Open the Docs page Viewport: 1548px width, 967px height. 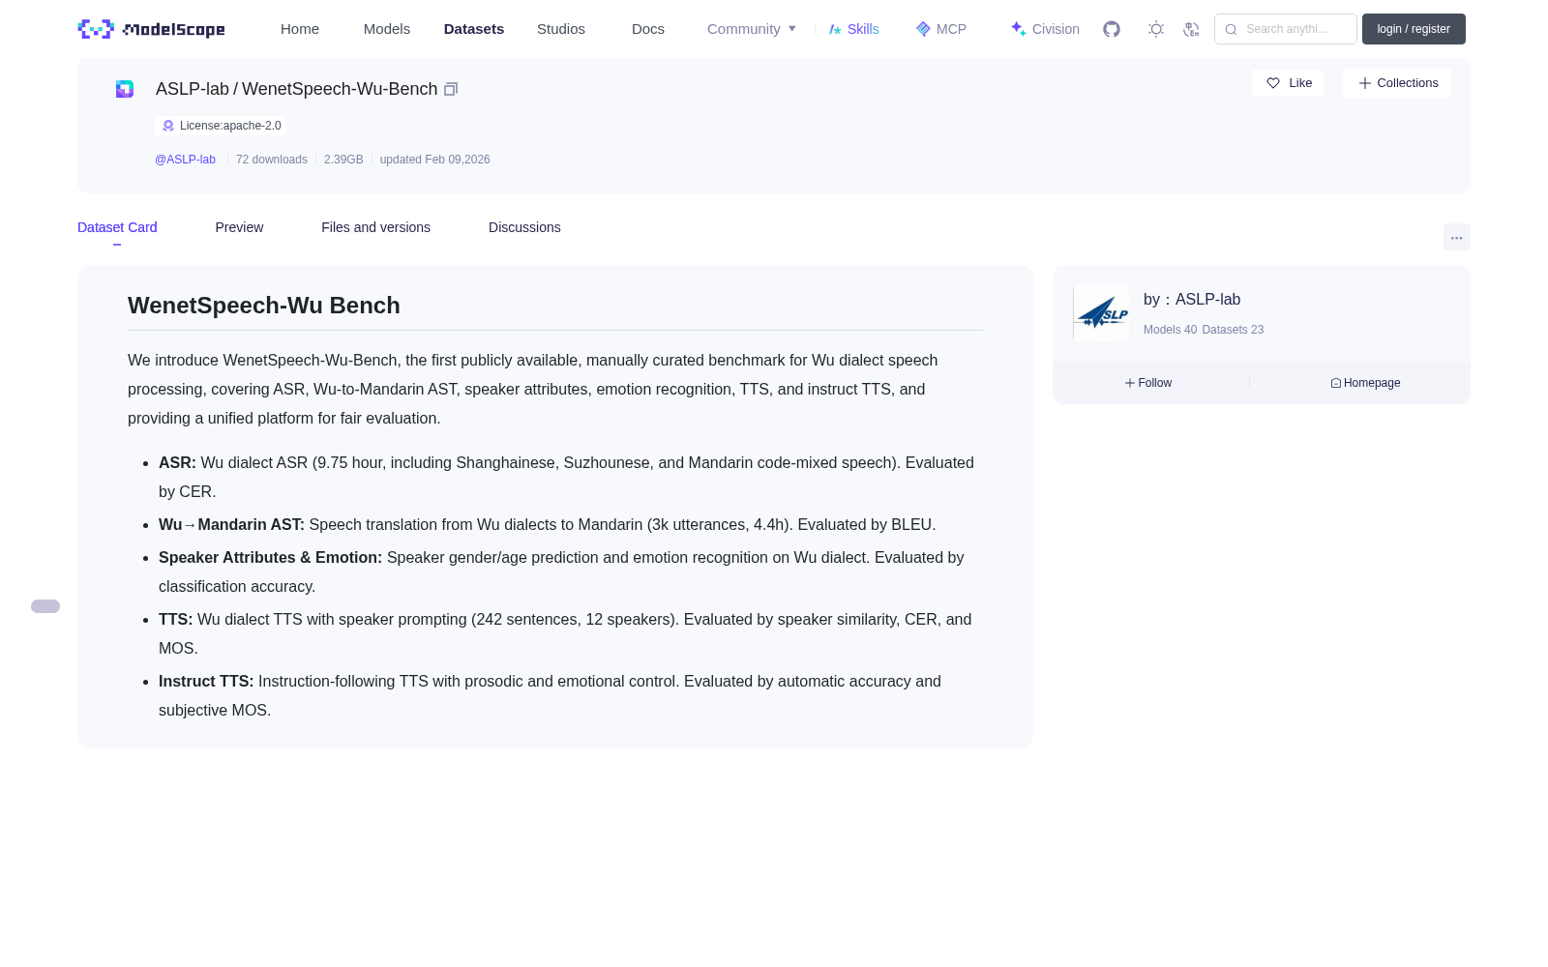point(648,29)
